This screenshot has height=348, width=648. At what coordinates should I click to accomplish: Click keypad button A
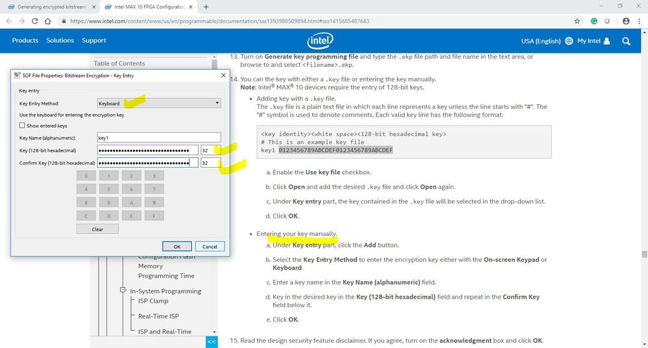132,202
